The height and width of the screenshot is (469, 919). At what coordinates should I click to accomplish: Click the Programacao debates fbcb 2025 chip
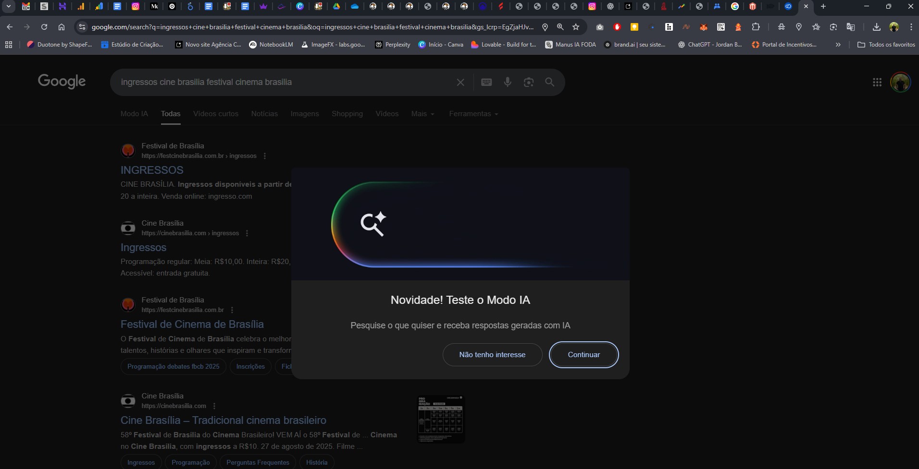[173, 366]
